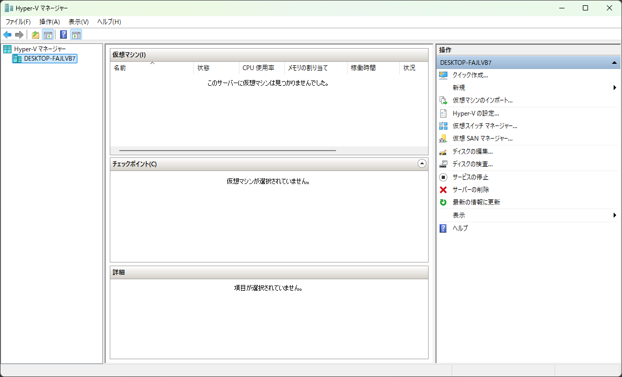
Task: Minimize the Hyper-V マネージャー window
Action: click(x=562, y=8)
